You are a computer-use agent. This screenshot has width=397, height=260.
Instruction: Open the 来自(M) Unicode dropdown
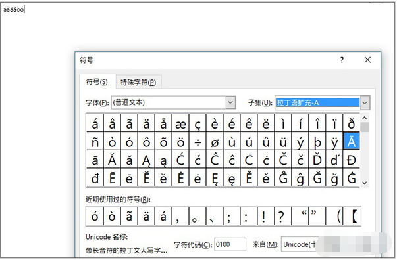300,244
